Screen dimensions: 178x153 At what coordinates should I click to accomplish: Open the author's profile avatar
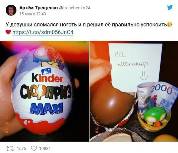tap(11, 10)
